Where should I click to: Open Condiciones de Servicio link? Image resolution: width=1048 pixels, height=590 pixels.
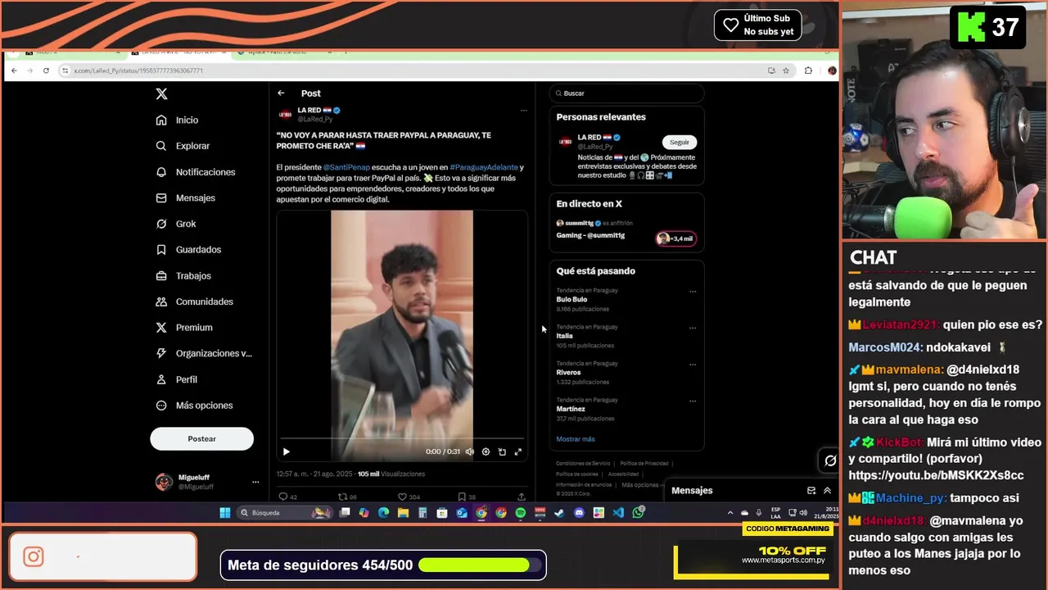pos(583,464)
